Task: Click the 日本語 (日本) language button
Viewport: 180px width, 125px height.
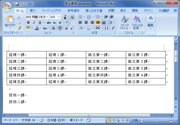Action: (57, 120)
